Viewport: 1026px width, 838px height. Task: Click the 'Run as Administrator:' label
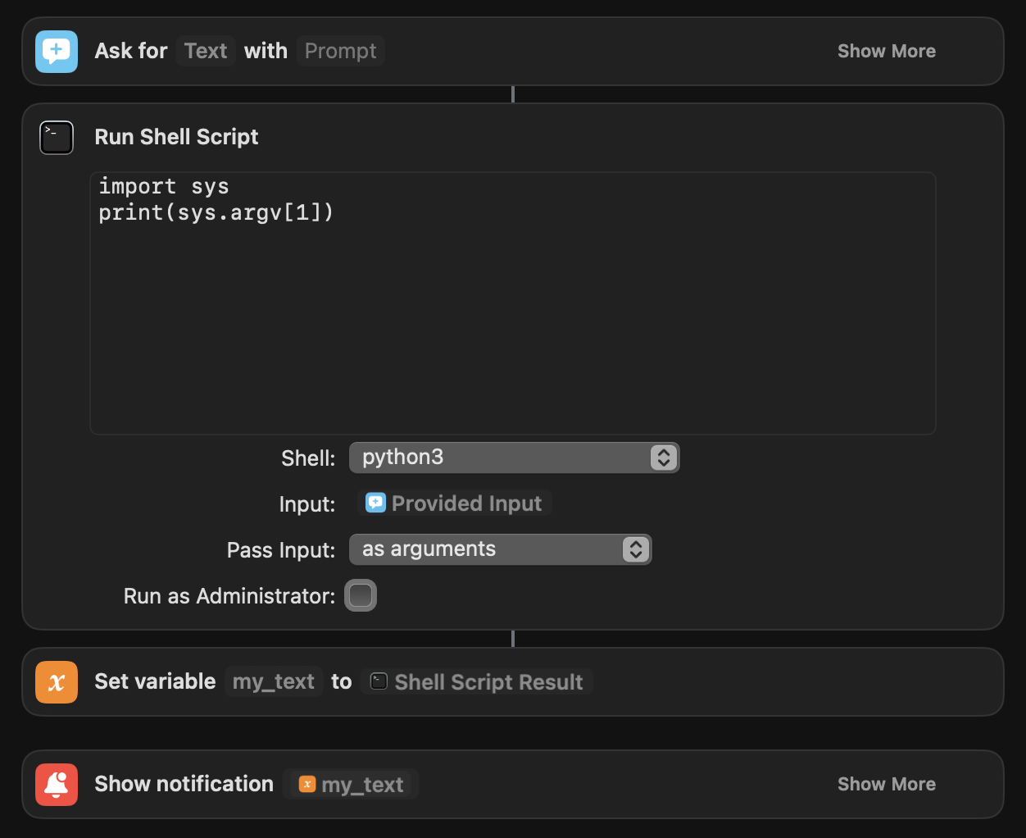click(229, 595)
